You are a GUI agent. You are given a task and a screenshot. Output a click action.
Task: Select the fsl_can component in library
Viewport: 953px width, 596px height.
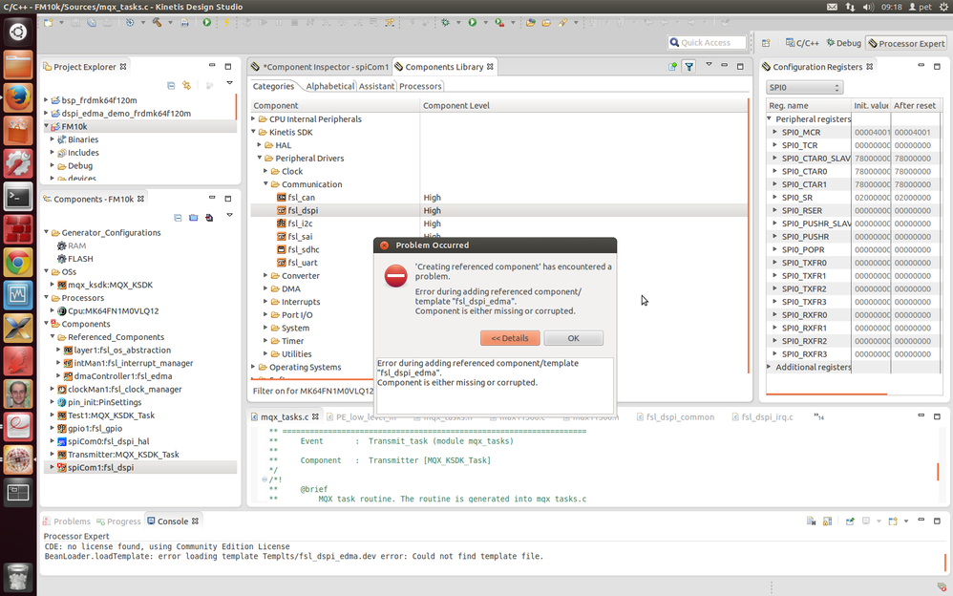tap(301, 197)
